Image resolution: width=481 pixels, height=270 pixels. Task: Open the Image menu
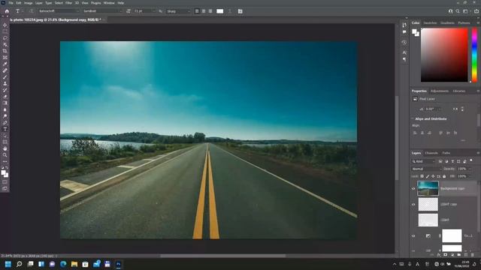29,3
